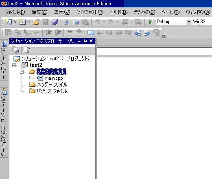Click the Navigate Backward icon
Image resolution: width=212 pixels, height=179 pixels.
(x=125, y=22)
